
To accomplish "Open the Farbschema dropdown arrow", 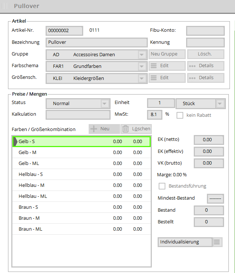I will [x=142, y=66].
